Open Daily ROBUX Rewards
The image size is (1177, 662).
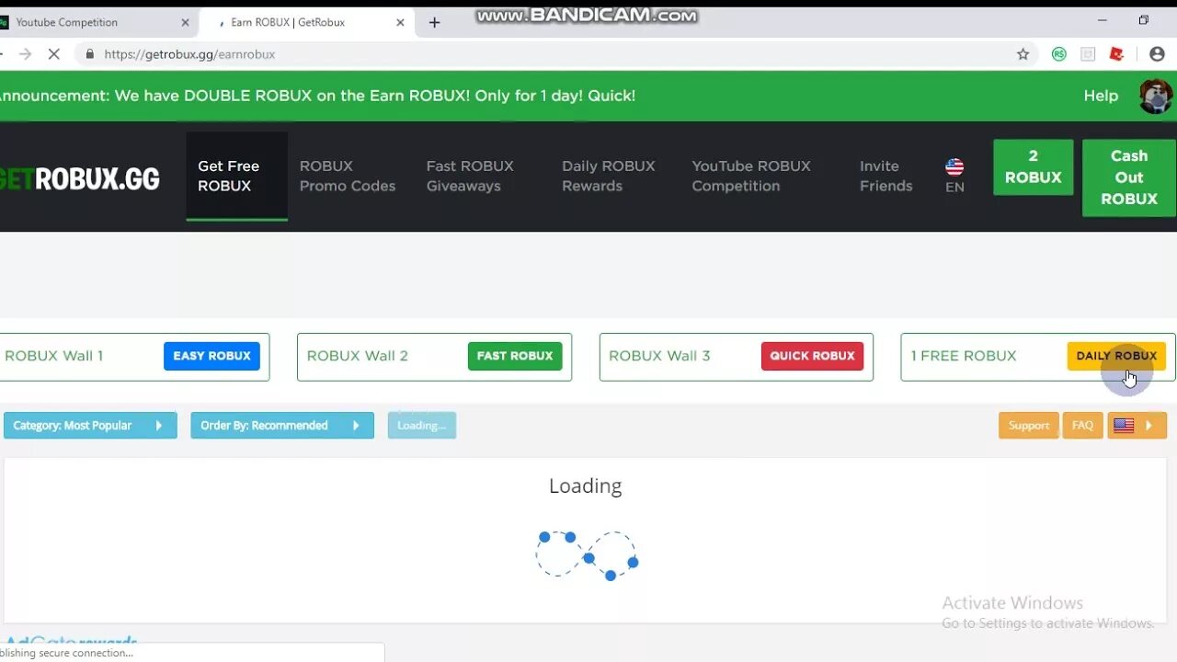point(608,176)
